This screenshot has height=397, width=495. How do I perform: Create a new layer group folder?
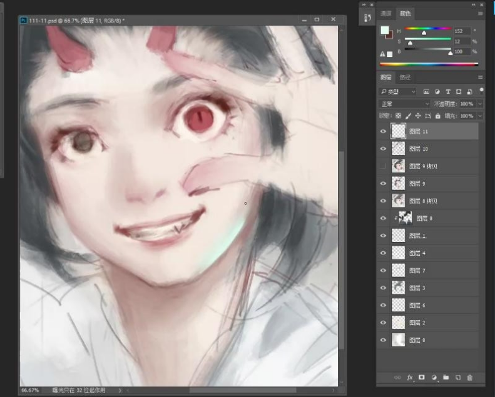446,378
